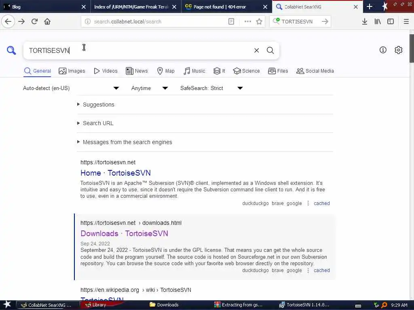Open page actions three-dot menu
The height and width of the screenshot is (310, 414).
click(x=248, y=21)
